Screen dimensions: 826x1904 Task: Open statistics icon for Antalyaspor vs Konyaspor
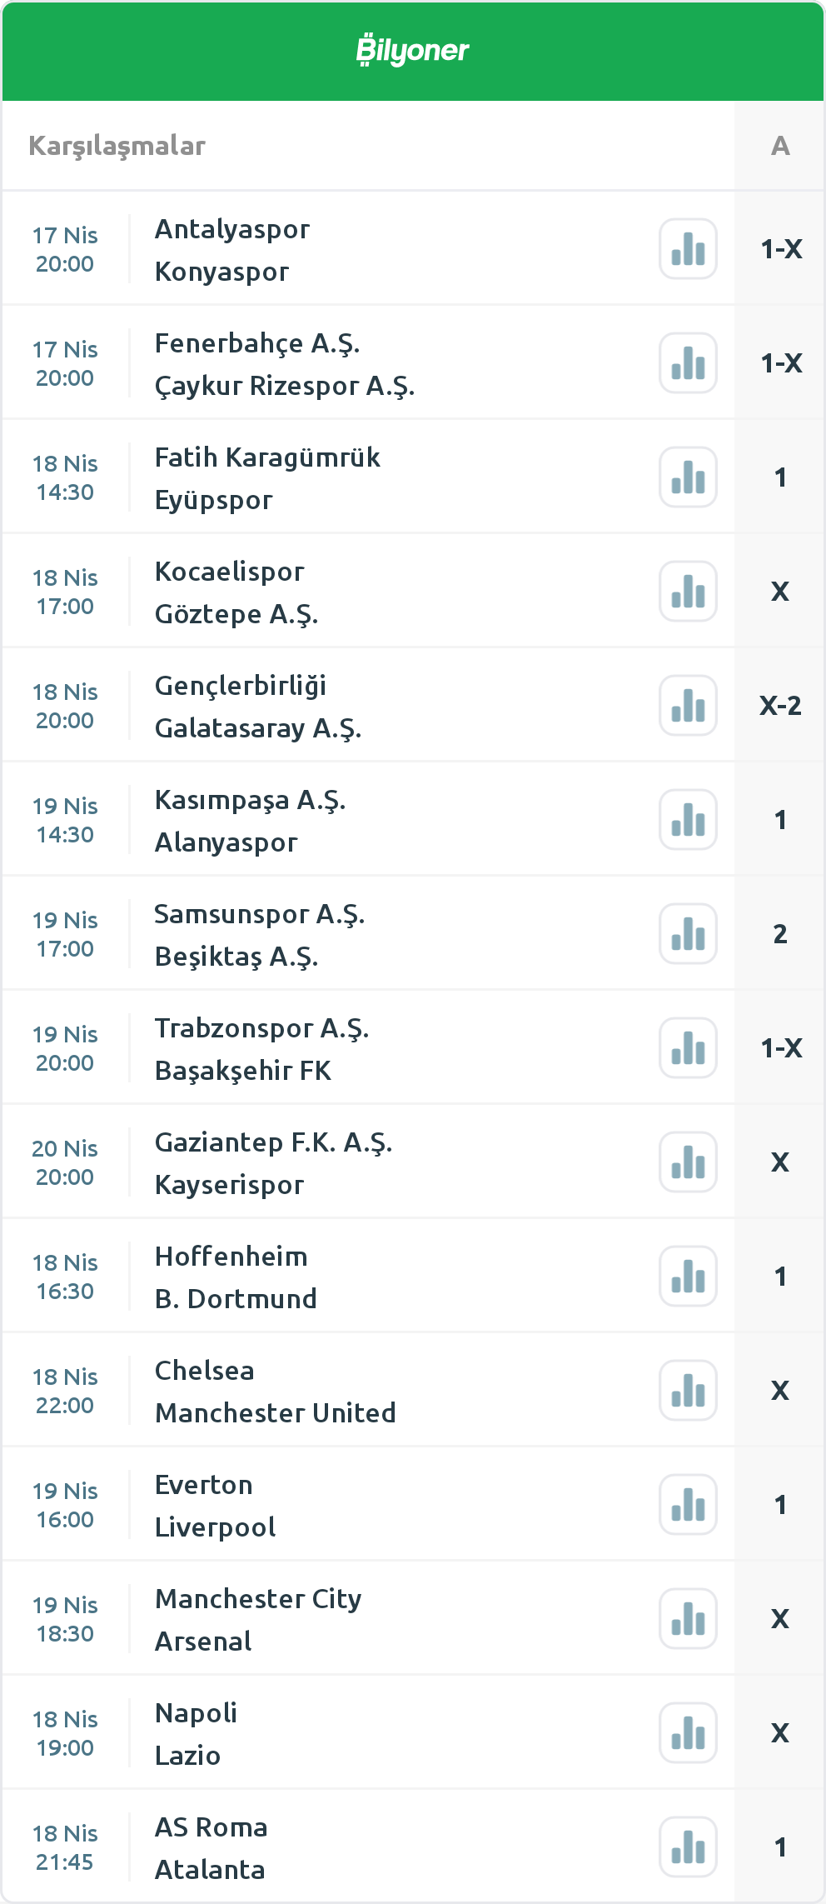[688, 248]
